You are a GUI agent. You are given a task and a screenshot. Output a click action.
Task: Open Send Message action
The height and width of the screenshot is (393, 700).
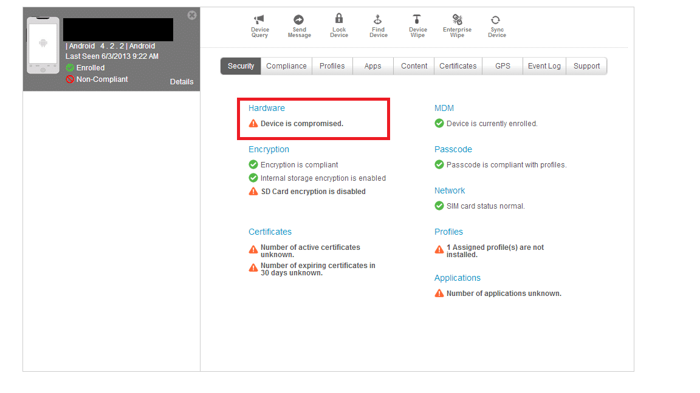point(299,26)
